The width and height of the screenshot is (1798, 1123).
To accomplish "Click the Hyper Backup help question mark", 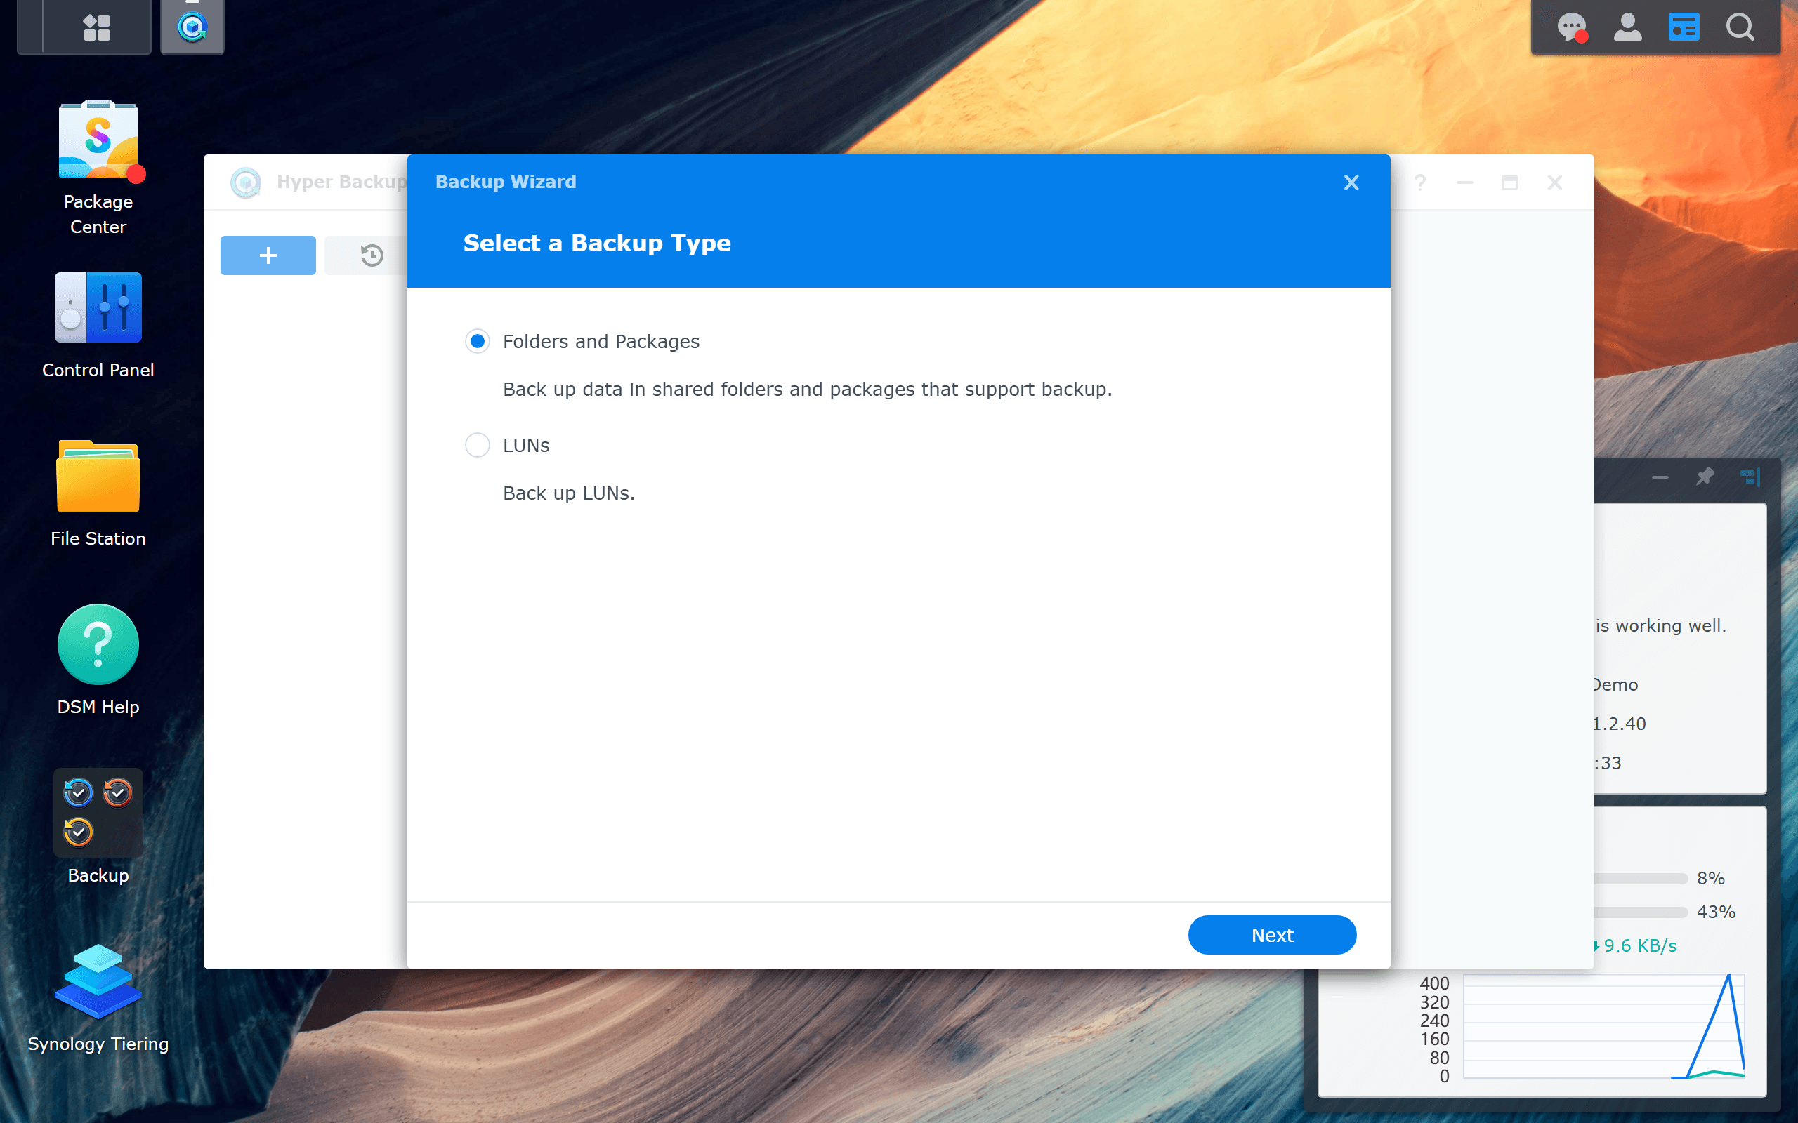I will click(x=1420, y=182).
